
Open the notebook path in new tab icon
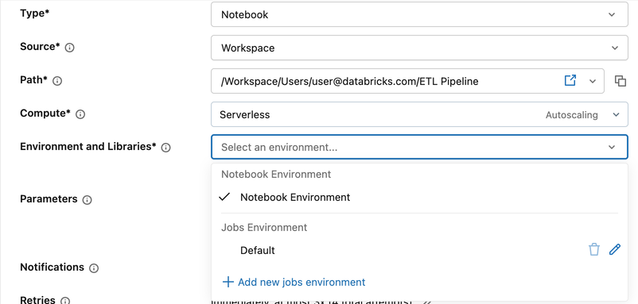[x=570, y=80]
